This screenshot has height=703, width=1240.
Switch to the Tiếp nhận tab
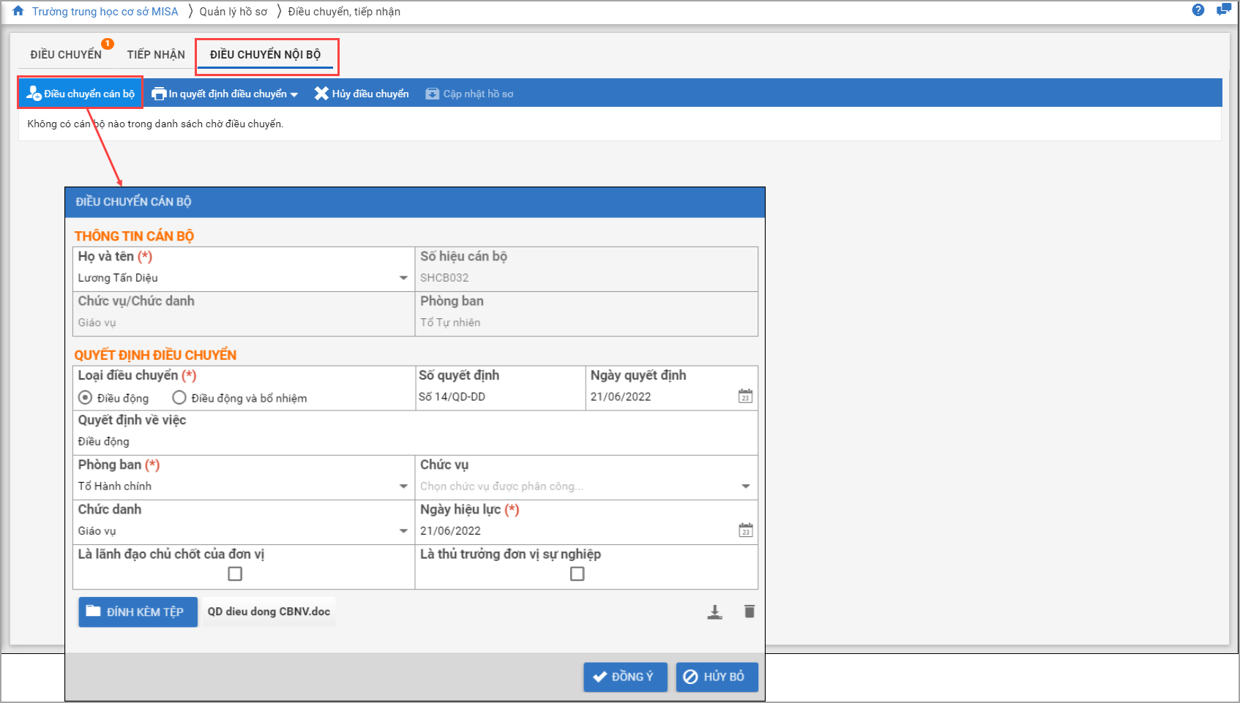pyautogui.click(x=156, y=55)
